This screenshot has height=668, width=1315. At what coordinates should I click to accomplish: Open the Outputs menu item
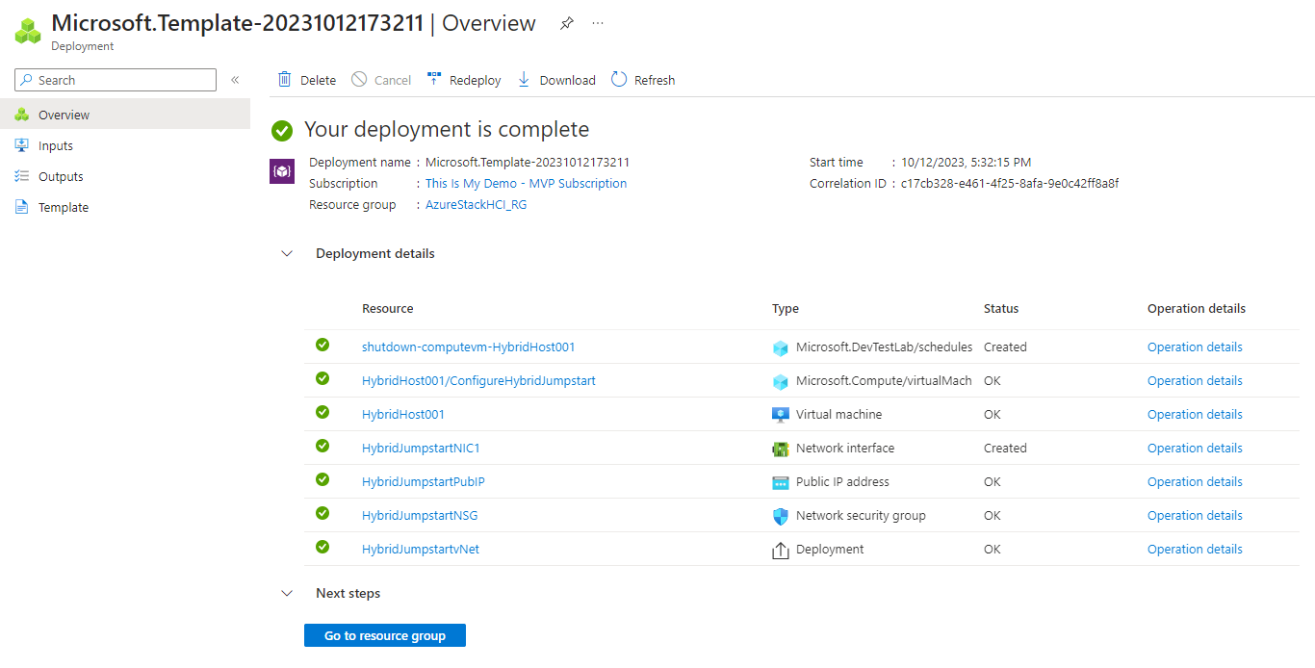click(x=61, y=177)
